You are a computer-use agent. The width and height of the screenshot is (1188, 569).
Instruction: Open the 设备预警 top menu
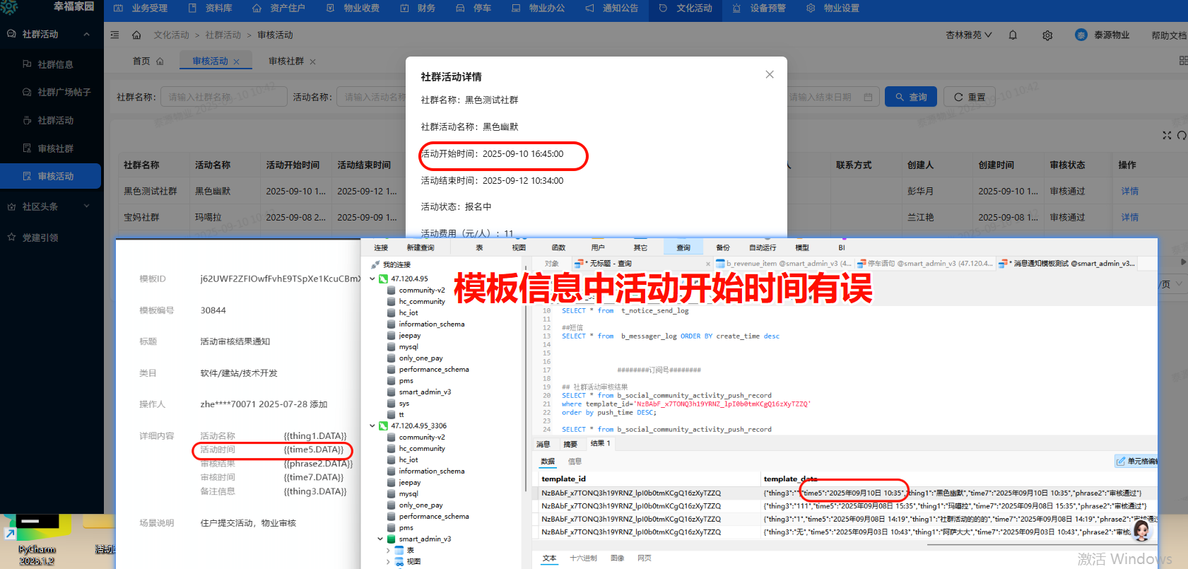[x=759, y=8]
